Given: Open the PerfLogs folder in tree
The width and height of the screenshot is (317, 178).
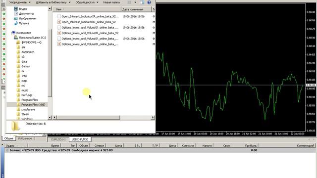Looking at the screenshot, I should pos(27,95).
